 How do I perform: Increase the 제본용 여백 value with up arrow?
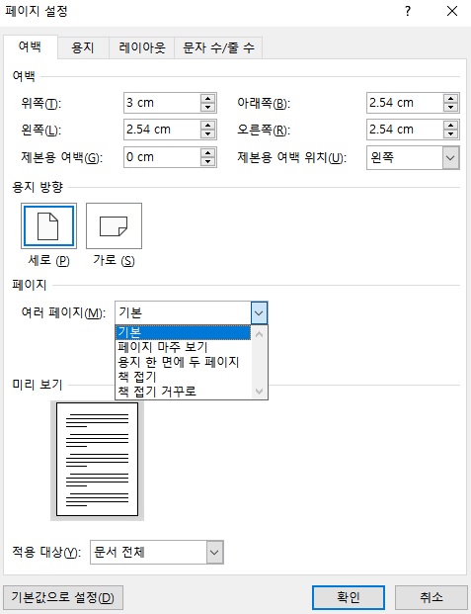tap(207, 152)
